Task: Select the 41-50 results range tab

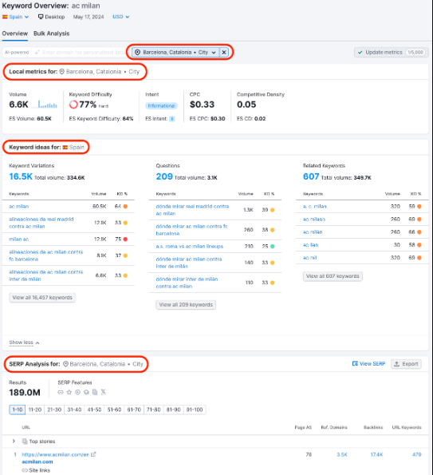Action: tap(94, 410)
